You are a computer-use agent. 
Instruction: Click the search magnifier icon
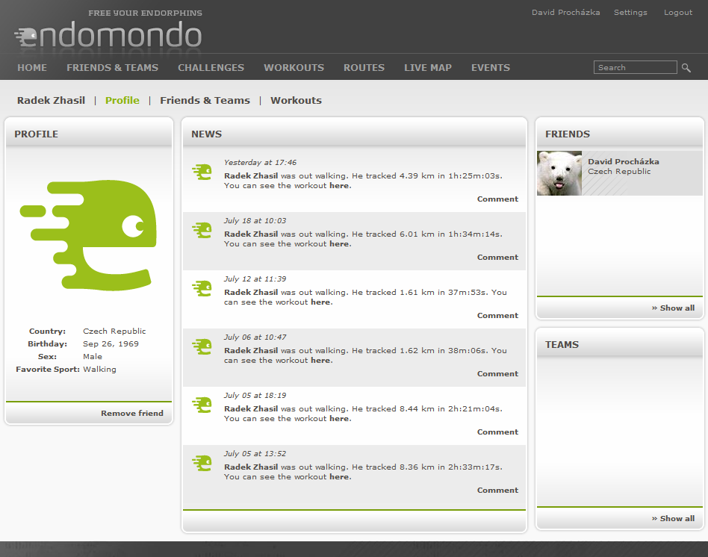686,68
